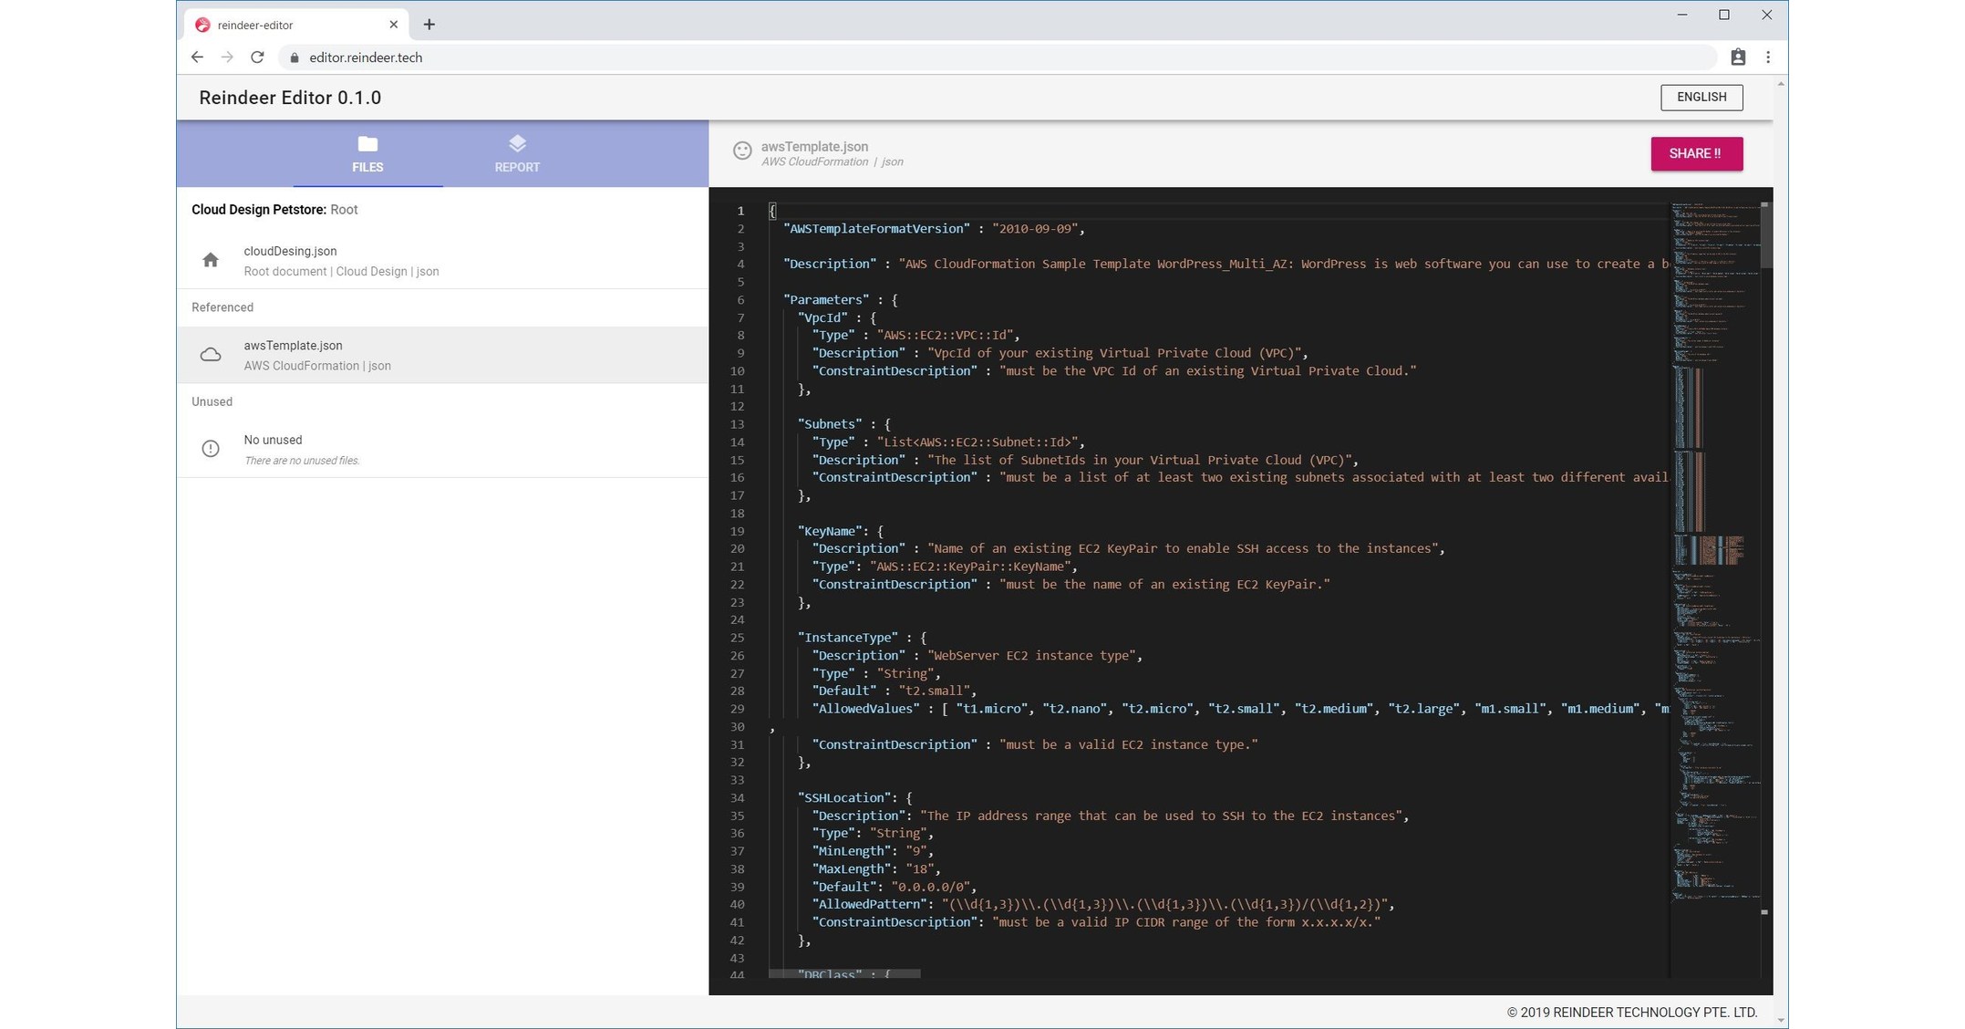This screenshot has width=1965, height=1029.
Task: Open a new browser tab
Action: tap(429, 25)
